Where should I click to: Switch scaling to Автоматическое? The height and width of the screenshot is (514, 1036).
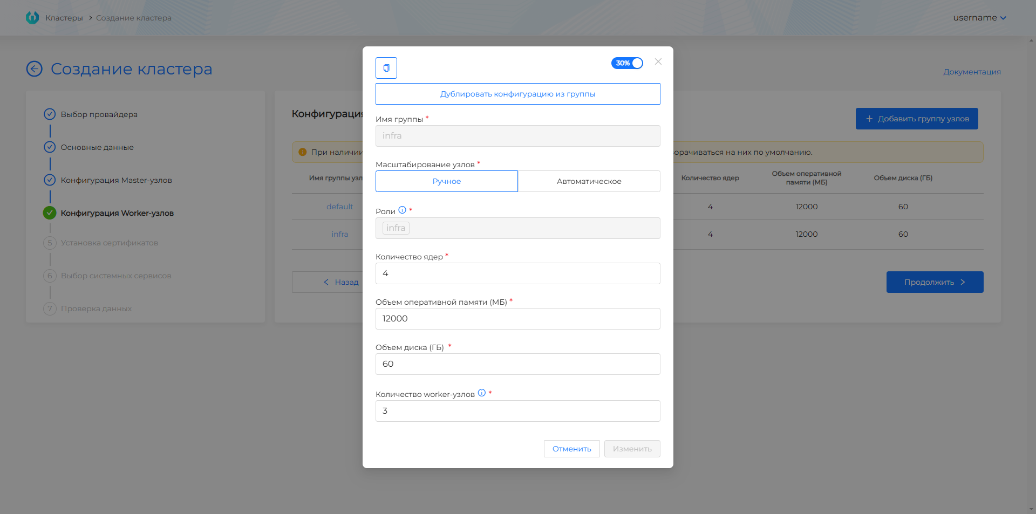click(589, 181)
